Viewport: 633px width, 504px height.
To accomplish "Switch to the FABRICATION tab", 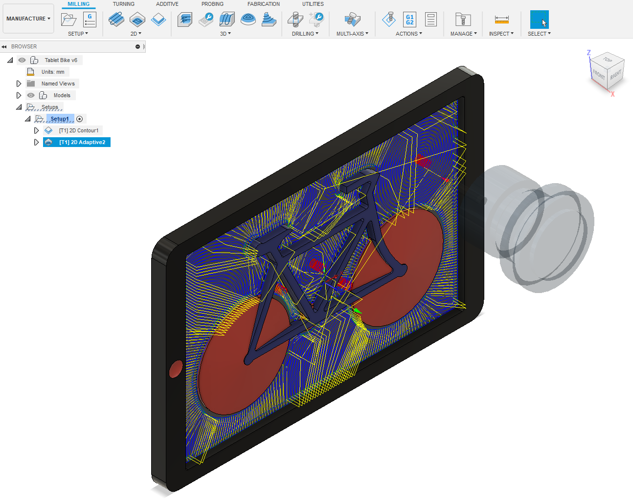I will 264,4.
